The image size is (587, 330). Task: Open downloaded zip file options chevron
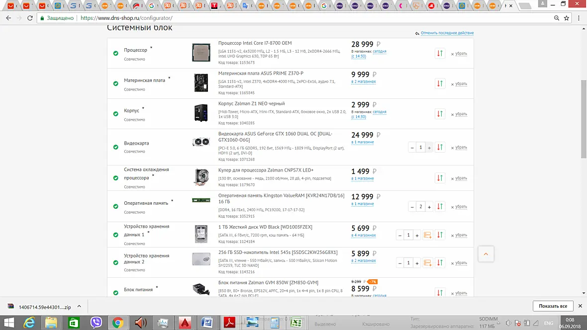(79, 307)
